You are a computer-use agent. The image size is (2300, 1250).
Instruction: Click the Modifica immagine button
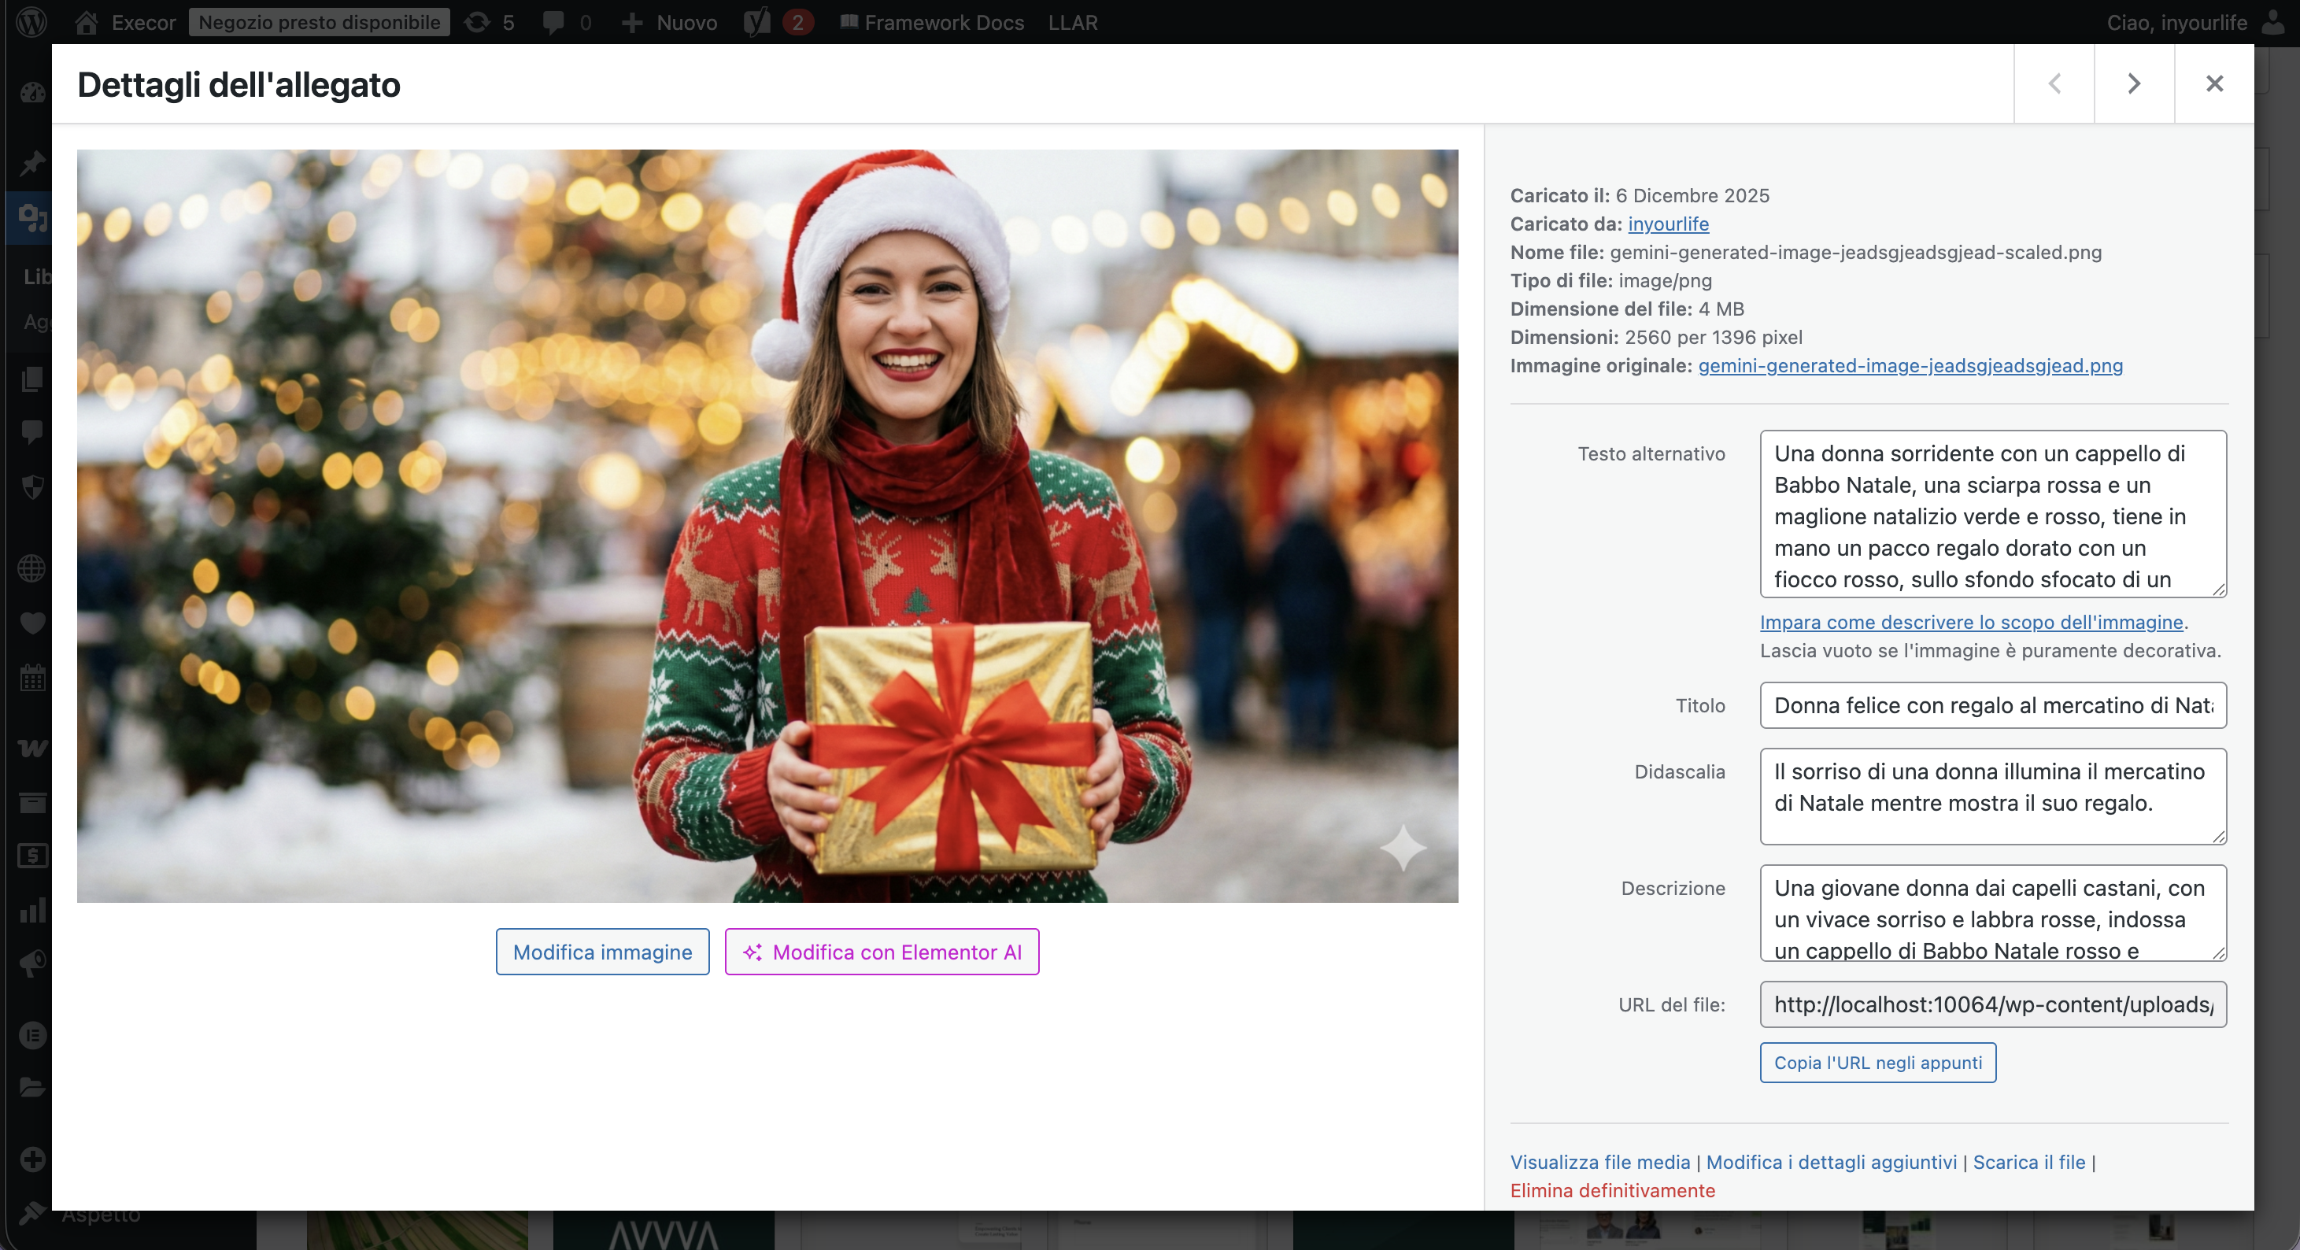click(602, 952)
